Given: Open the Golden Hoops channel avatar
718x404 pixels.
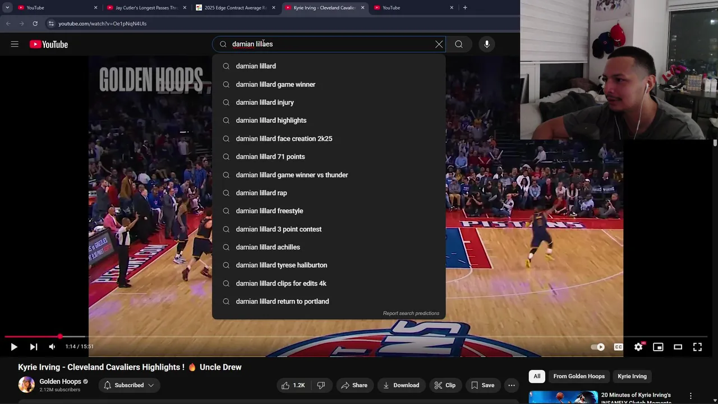Looking at the screenshot, I should click(26, 385).
